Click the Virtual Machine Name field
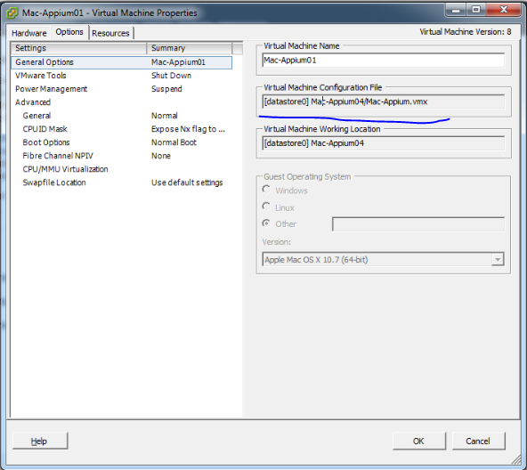Screen dimensions: 527x470 384,61
